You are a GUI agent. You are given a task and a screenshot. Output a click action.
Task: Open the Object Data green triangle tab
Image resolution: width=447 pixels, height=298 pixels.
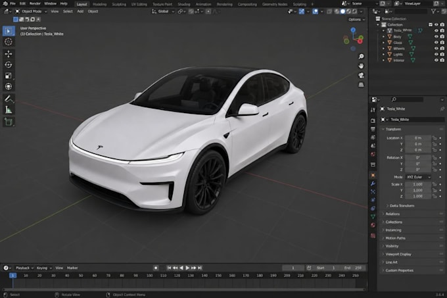click(373, 216)
